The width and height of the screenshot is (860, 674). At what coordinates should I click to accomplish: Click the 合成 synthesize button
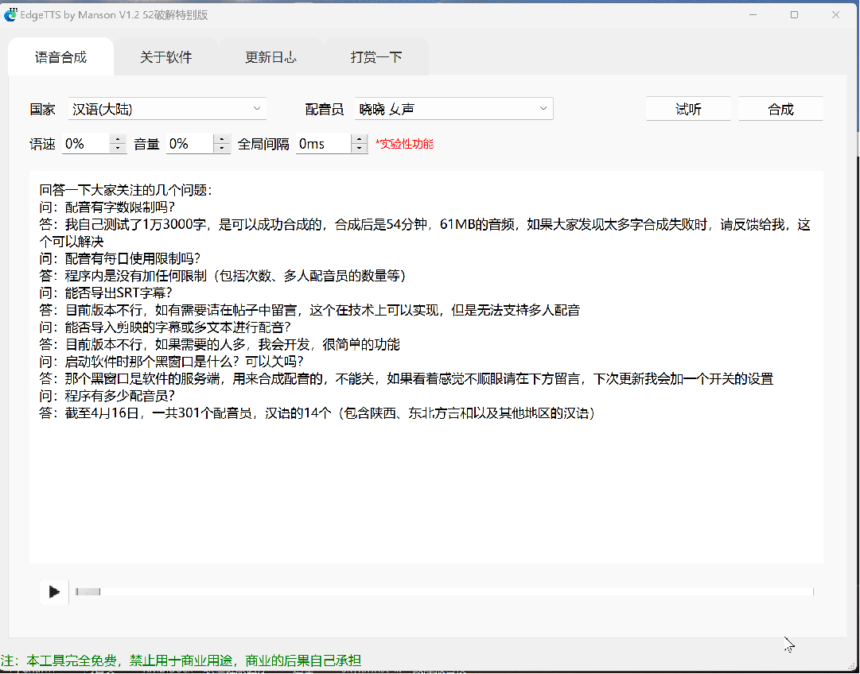pyautogui.click(x=780, y=109)
